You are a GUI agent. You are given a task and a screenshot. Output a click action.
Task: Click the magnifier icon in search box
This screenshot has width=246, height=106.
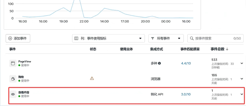[x=191, y=38]
